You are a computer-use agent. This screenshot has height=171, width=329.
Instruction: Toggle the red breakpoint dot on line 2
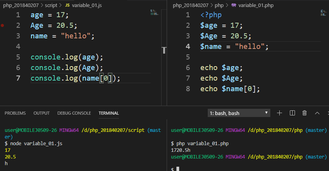(2, 25)
